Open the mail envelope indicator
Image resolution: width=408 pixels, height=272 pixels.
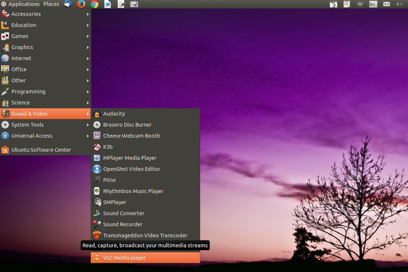[x=387, y=4]
